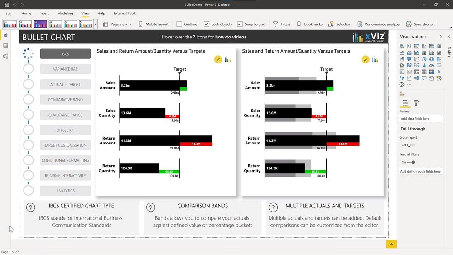The image size is (453, 255).
Task: Click the CONDITIONAL FORMATTING button
Action: pyautogui.click(x=65, y=160)
